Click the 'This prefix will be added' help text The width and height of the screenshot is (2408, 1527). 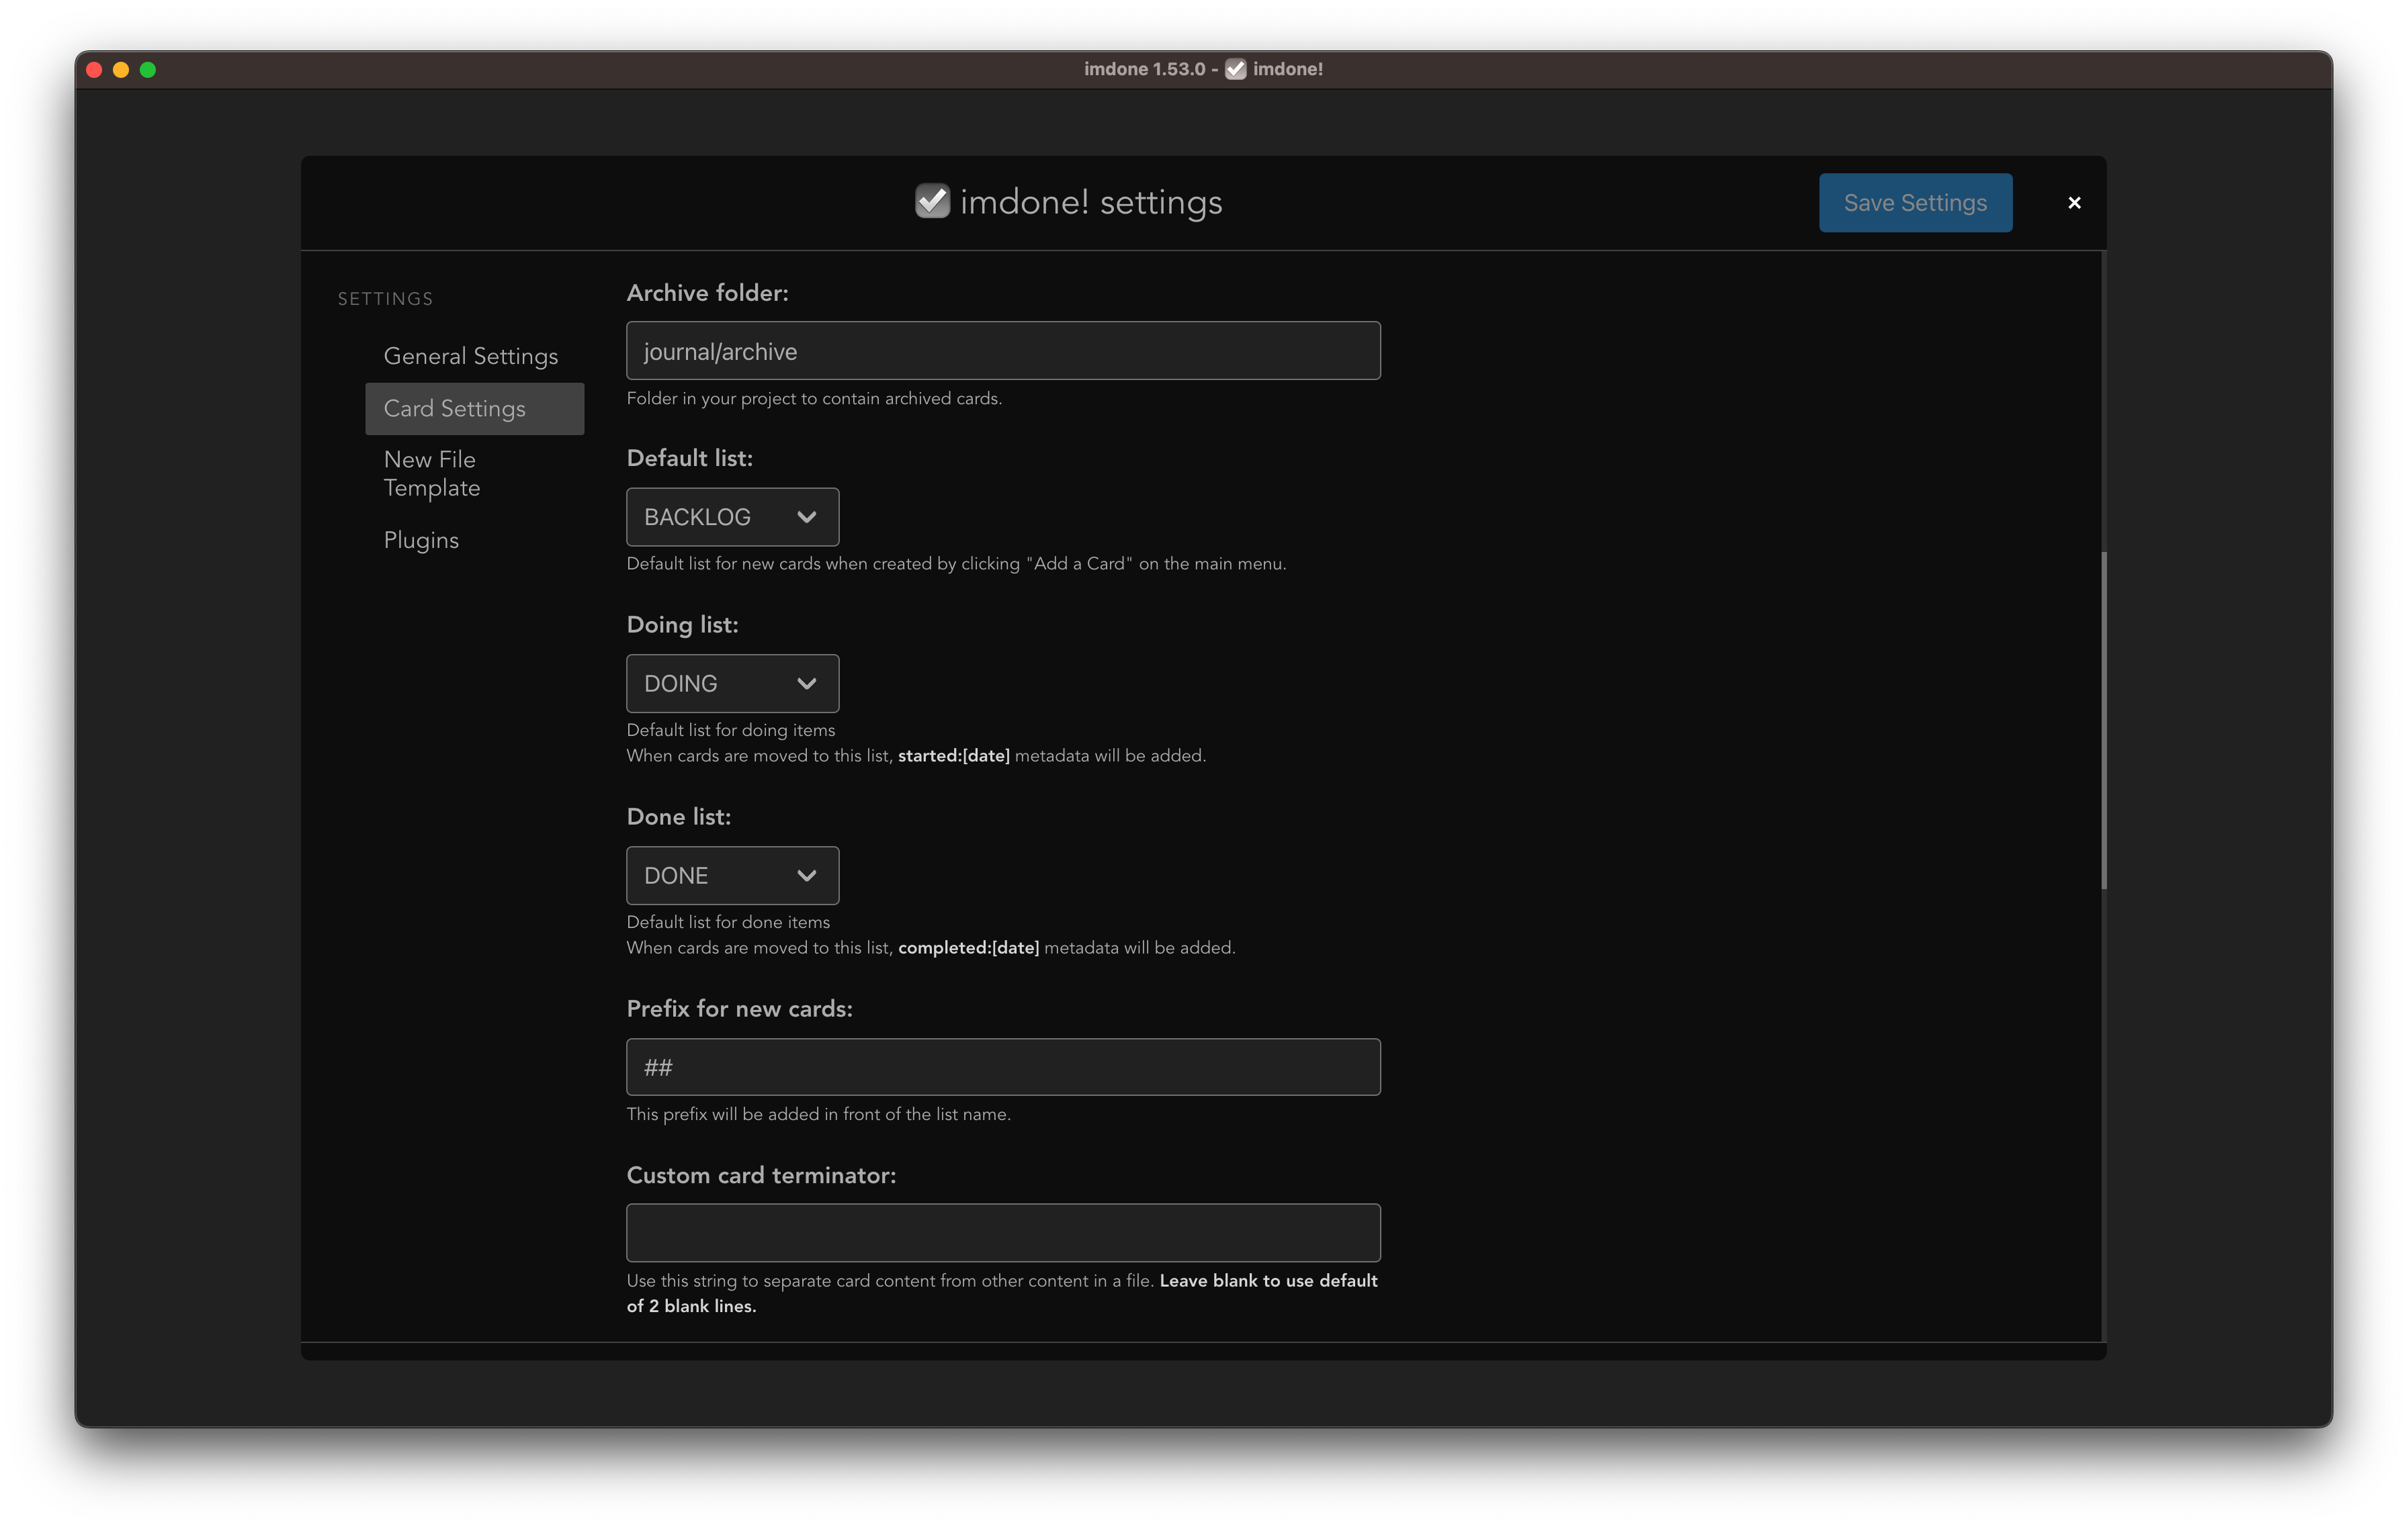[x=819, y=1114]
